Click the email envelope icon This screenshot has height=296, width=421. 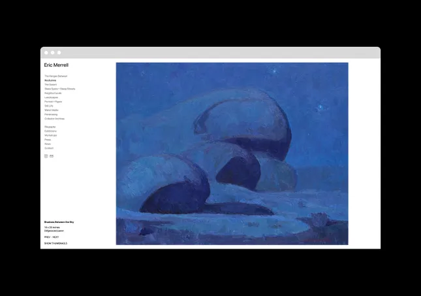(x=52, y=156)
